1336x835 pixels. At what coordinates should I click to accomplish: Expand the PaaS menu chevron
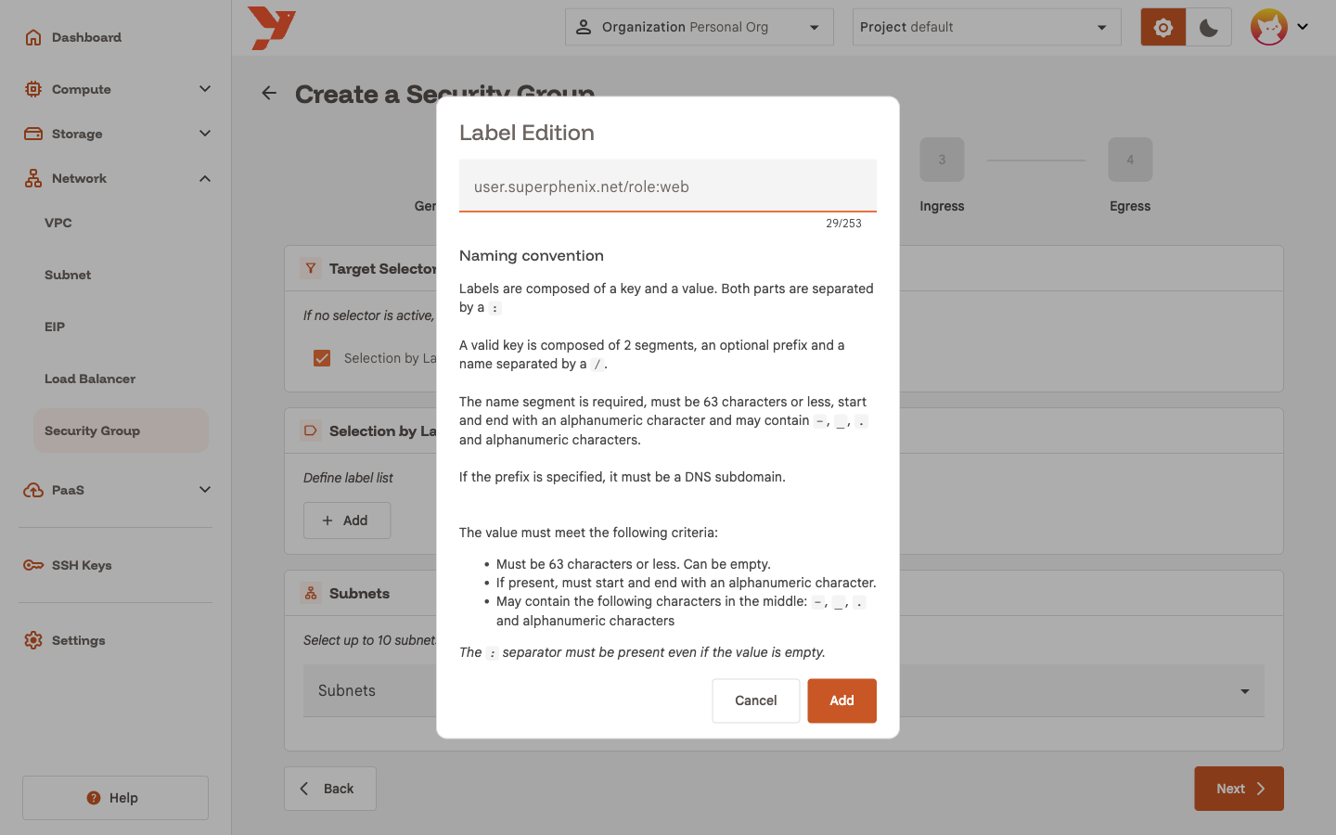(205, 490)
